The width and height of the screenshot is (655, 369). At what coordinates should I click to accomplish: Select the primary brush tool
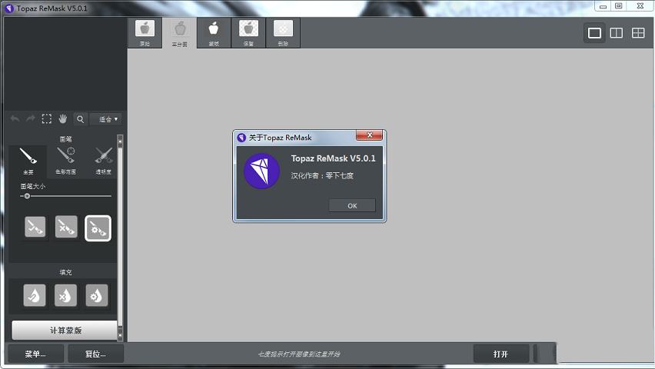pos(28,161)
